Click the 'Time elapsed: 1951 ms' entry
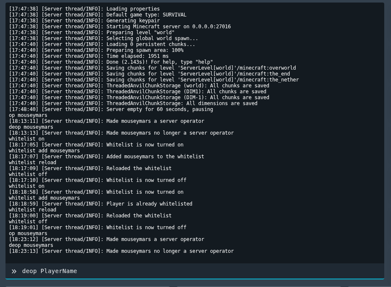 pos(89,56)
